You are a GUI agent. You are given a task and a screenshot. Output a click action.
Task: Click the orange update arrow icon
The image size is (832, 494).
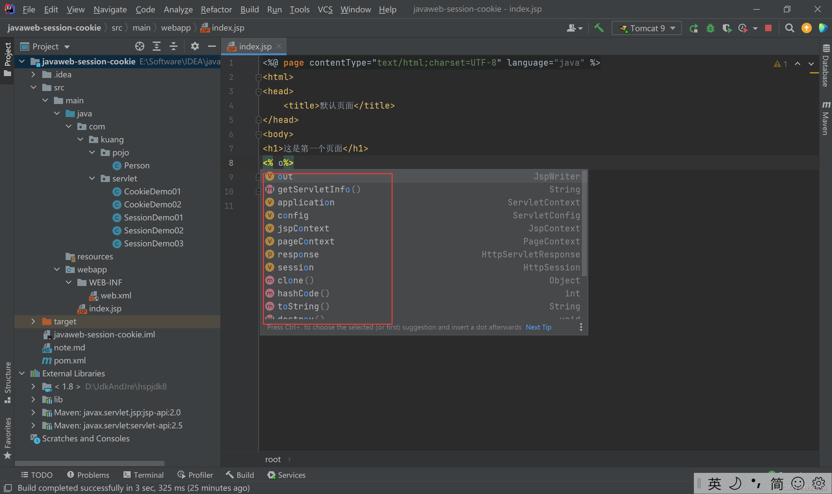click(x=806, y=28)
